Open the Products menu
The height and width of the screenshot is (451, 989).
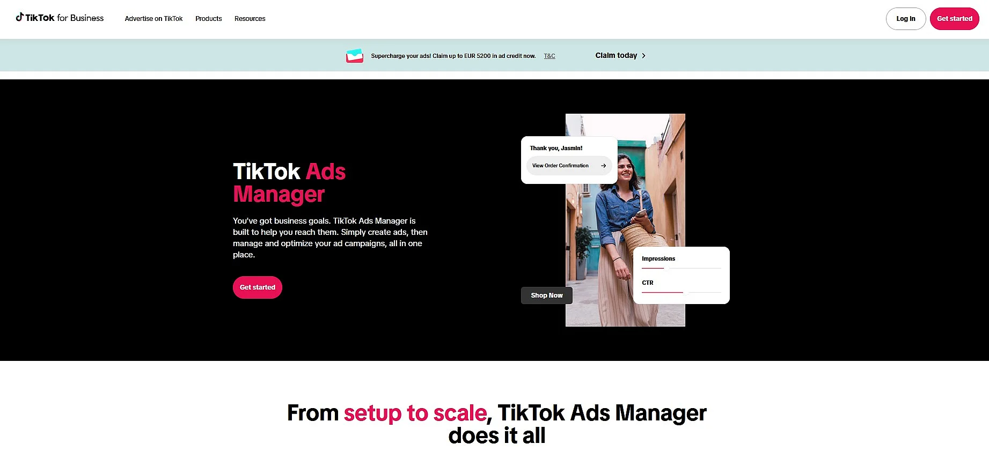[x=208, y=19]
